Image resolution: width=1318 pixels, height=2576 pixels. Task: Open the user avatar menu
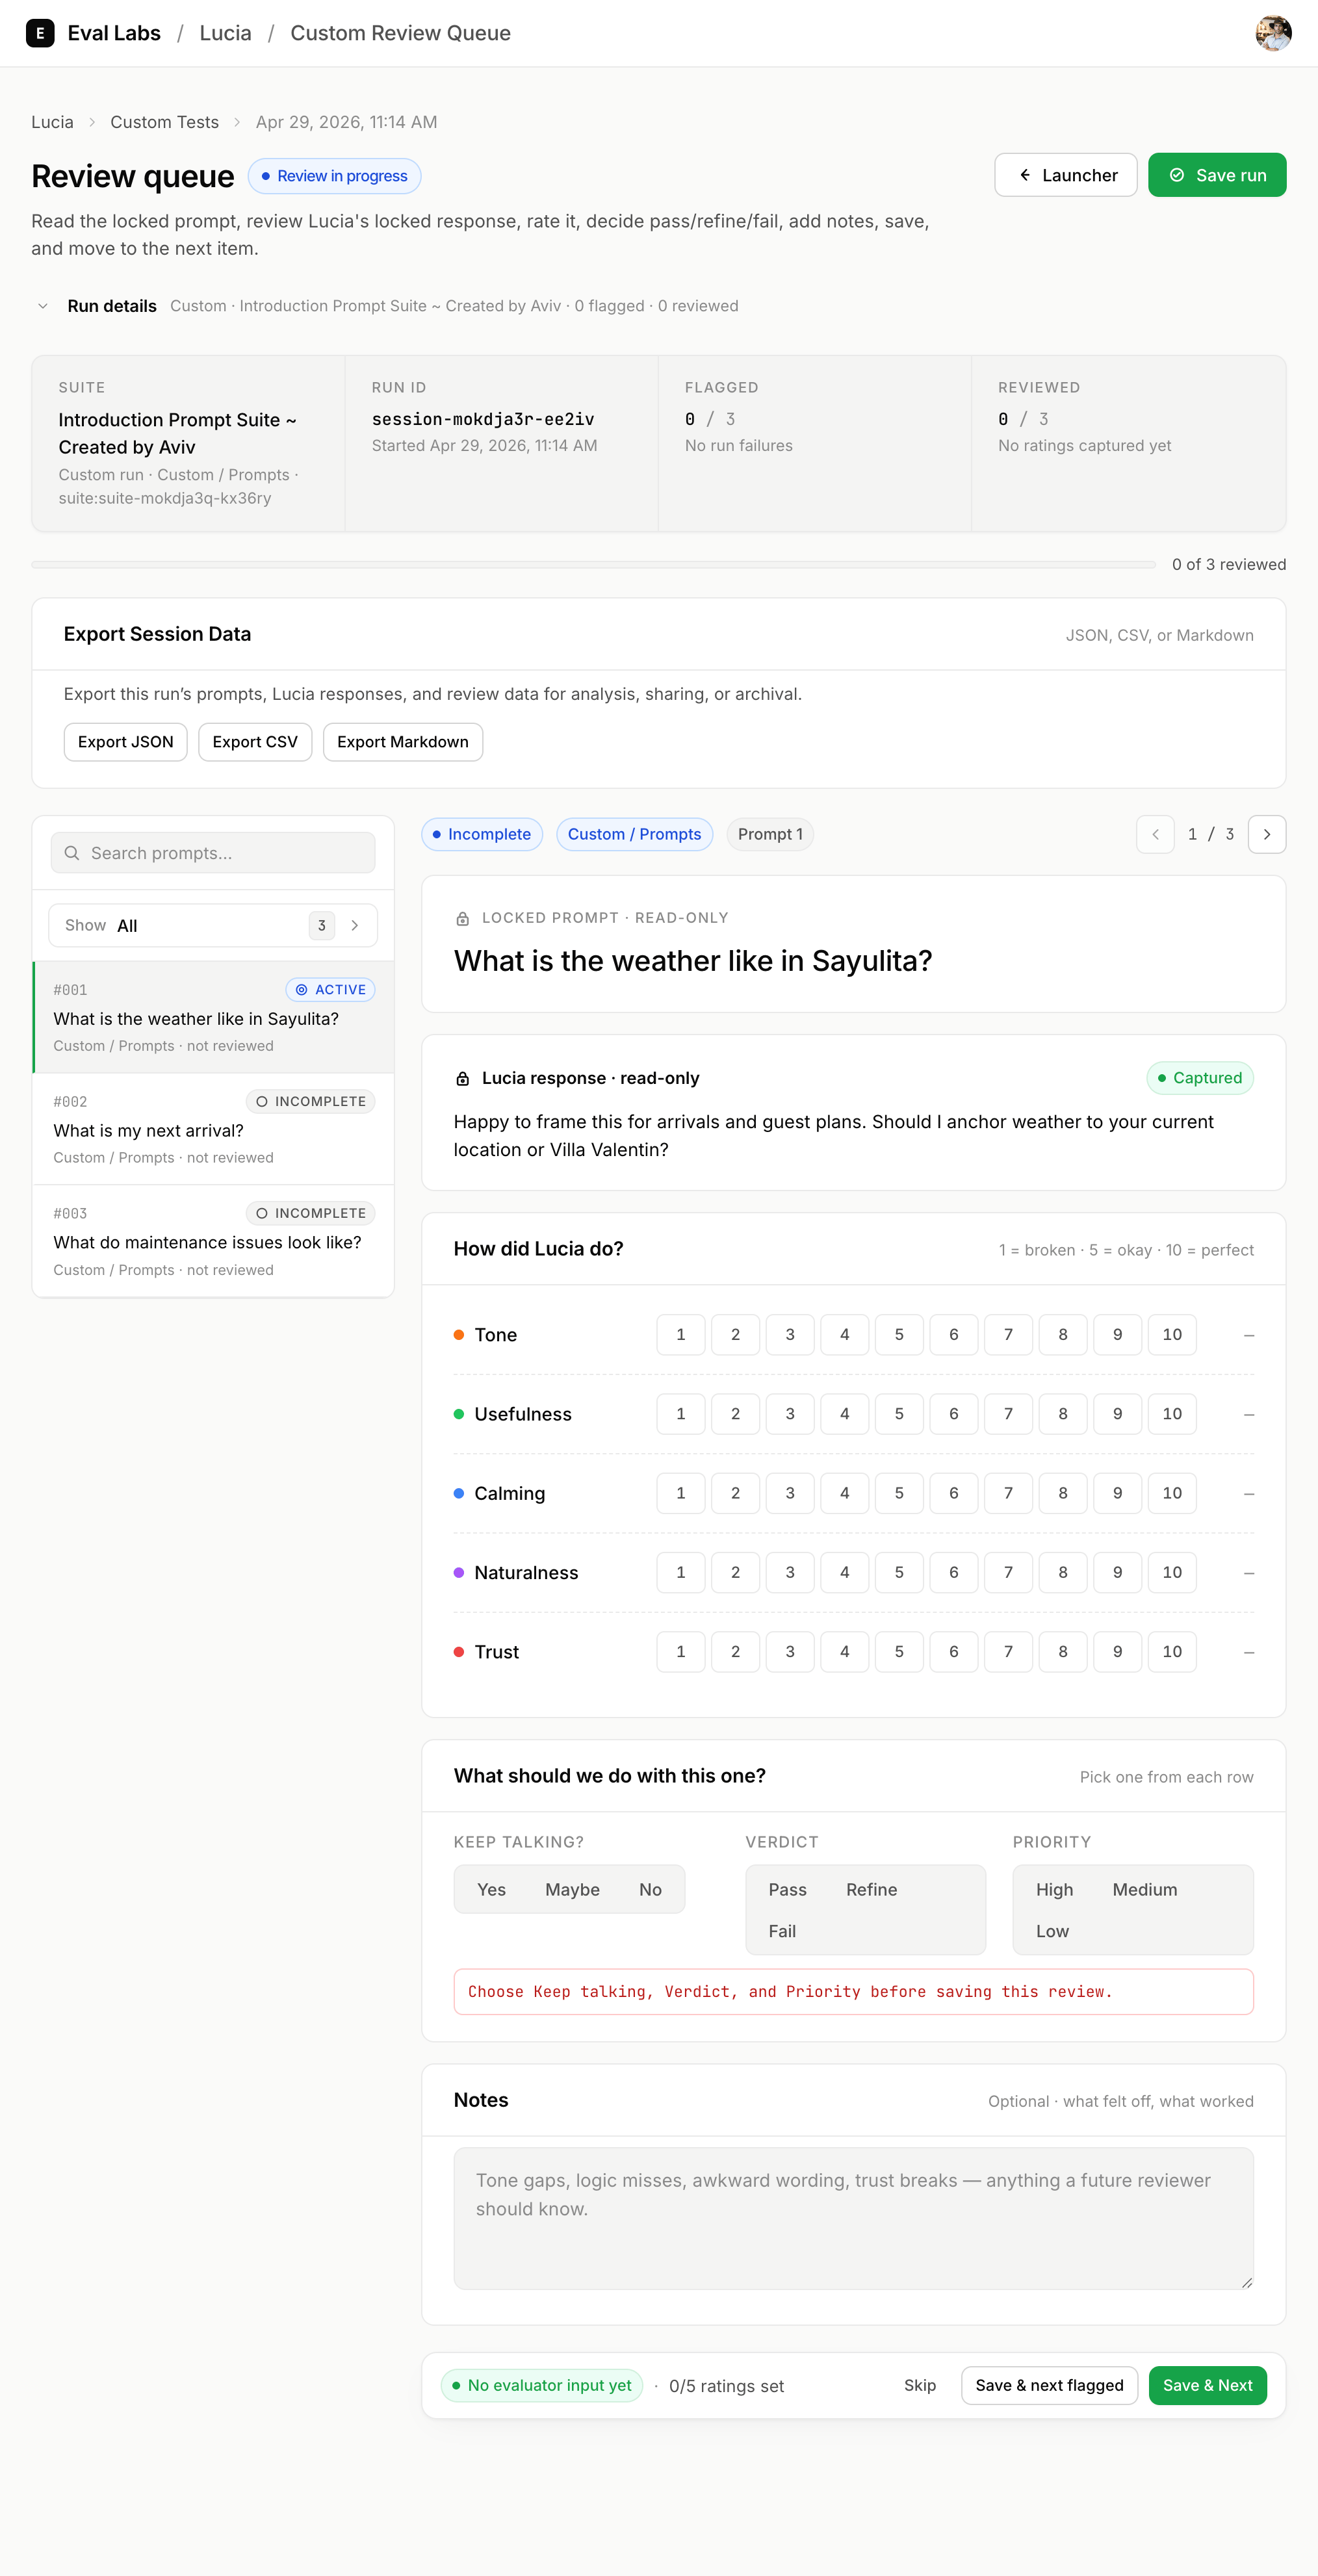click(1272, 33)
